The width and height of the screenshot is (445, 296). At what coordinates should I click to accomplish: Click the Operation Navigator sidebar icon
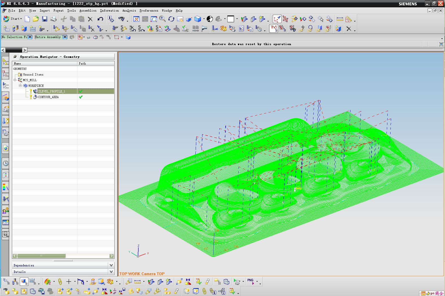pos(5,86)
